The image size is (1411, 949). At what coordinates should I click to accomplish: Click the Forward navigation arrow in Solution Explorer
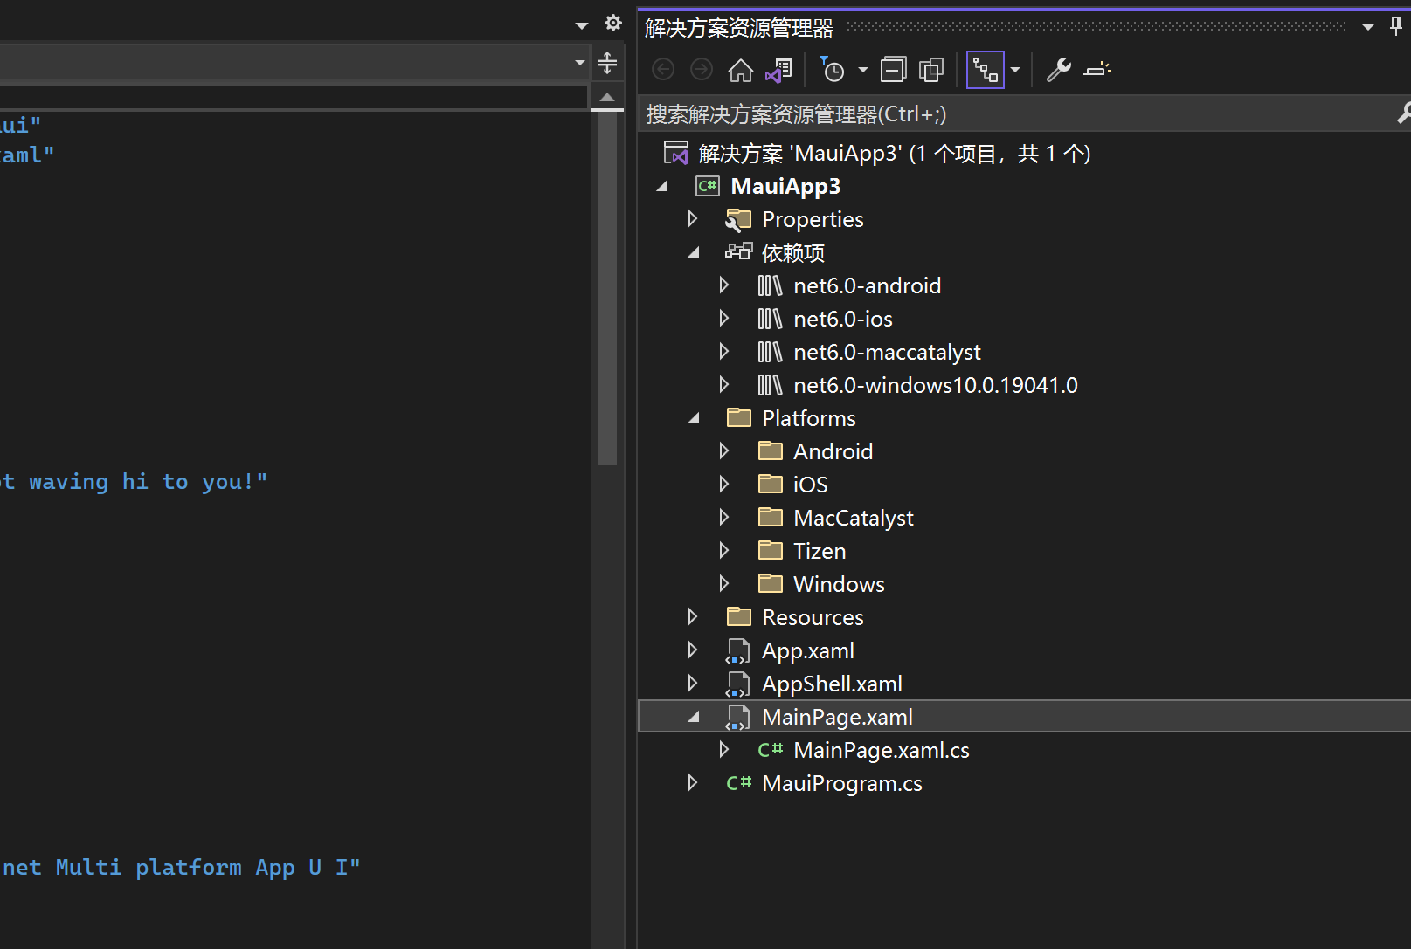[x=701, y=69]
